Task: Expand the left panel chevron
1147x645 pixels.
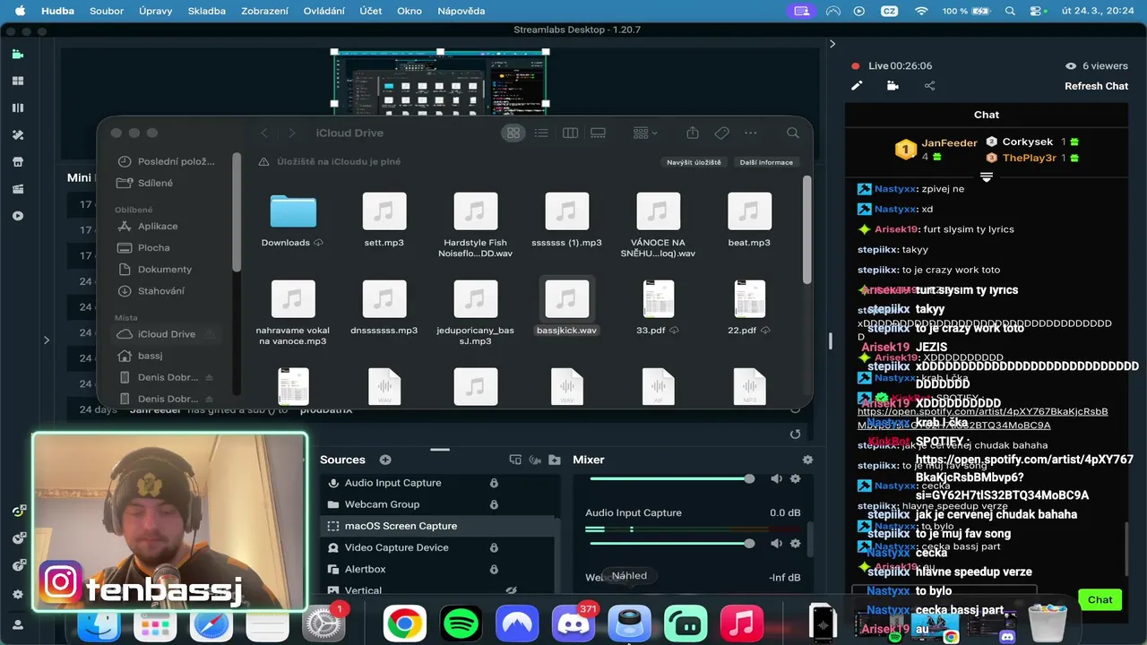Action: [47, 340]
